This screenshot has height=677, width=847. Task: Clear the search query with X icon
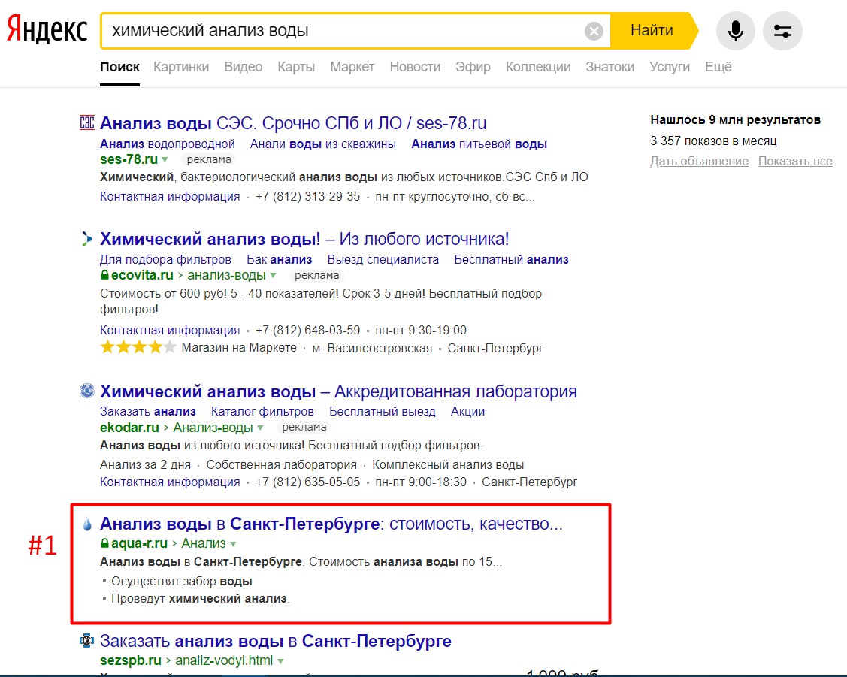coord(594,32)
